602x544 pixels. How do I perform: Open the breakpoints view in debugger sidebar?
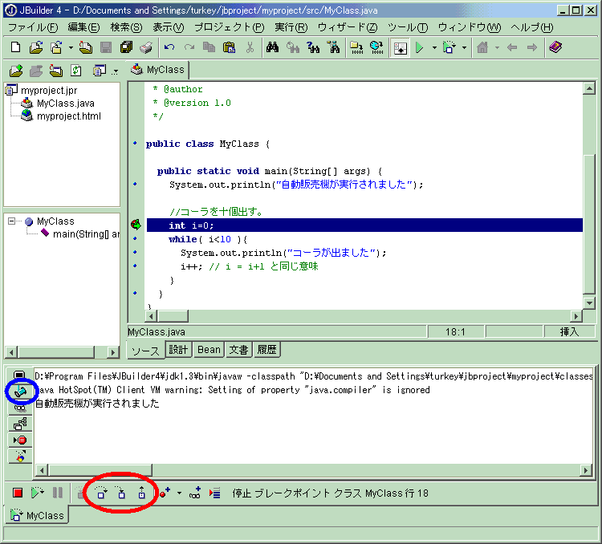pos(21,440)
